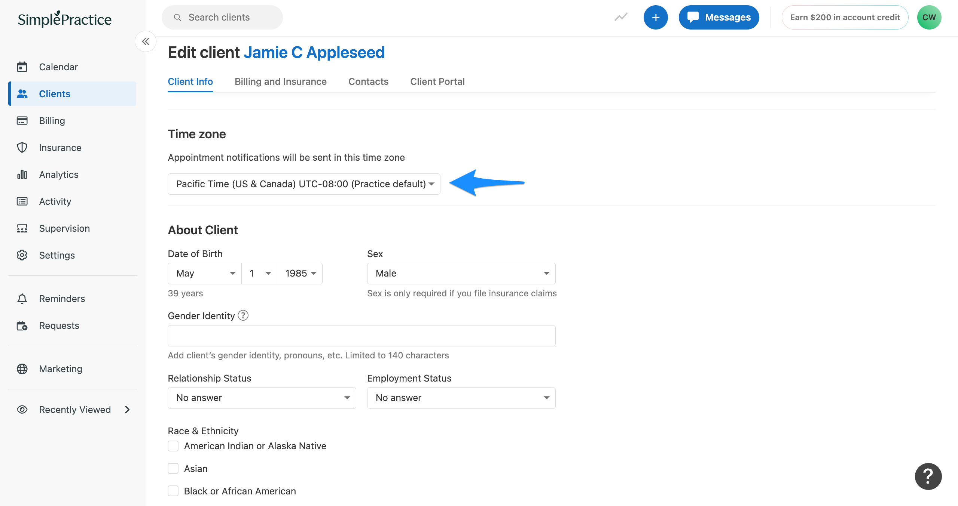Open Jamie C Appleseed client link

(x=314, y=52)
